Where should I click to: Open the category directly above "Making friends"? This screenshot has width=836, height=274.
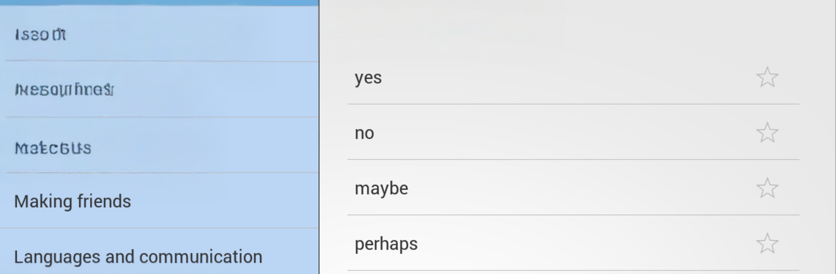coord(53,148)
